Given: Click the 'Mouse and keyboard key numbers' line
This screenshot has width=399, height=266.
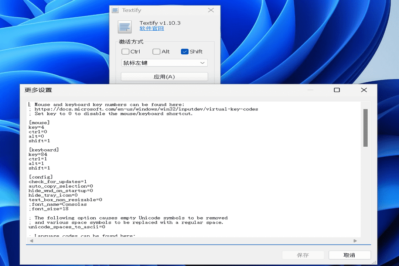Looking at the screenshot, I should tap(106, 105).
